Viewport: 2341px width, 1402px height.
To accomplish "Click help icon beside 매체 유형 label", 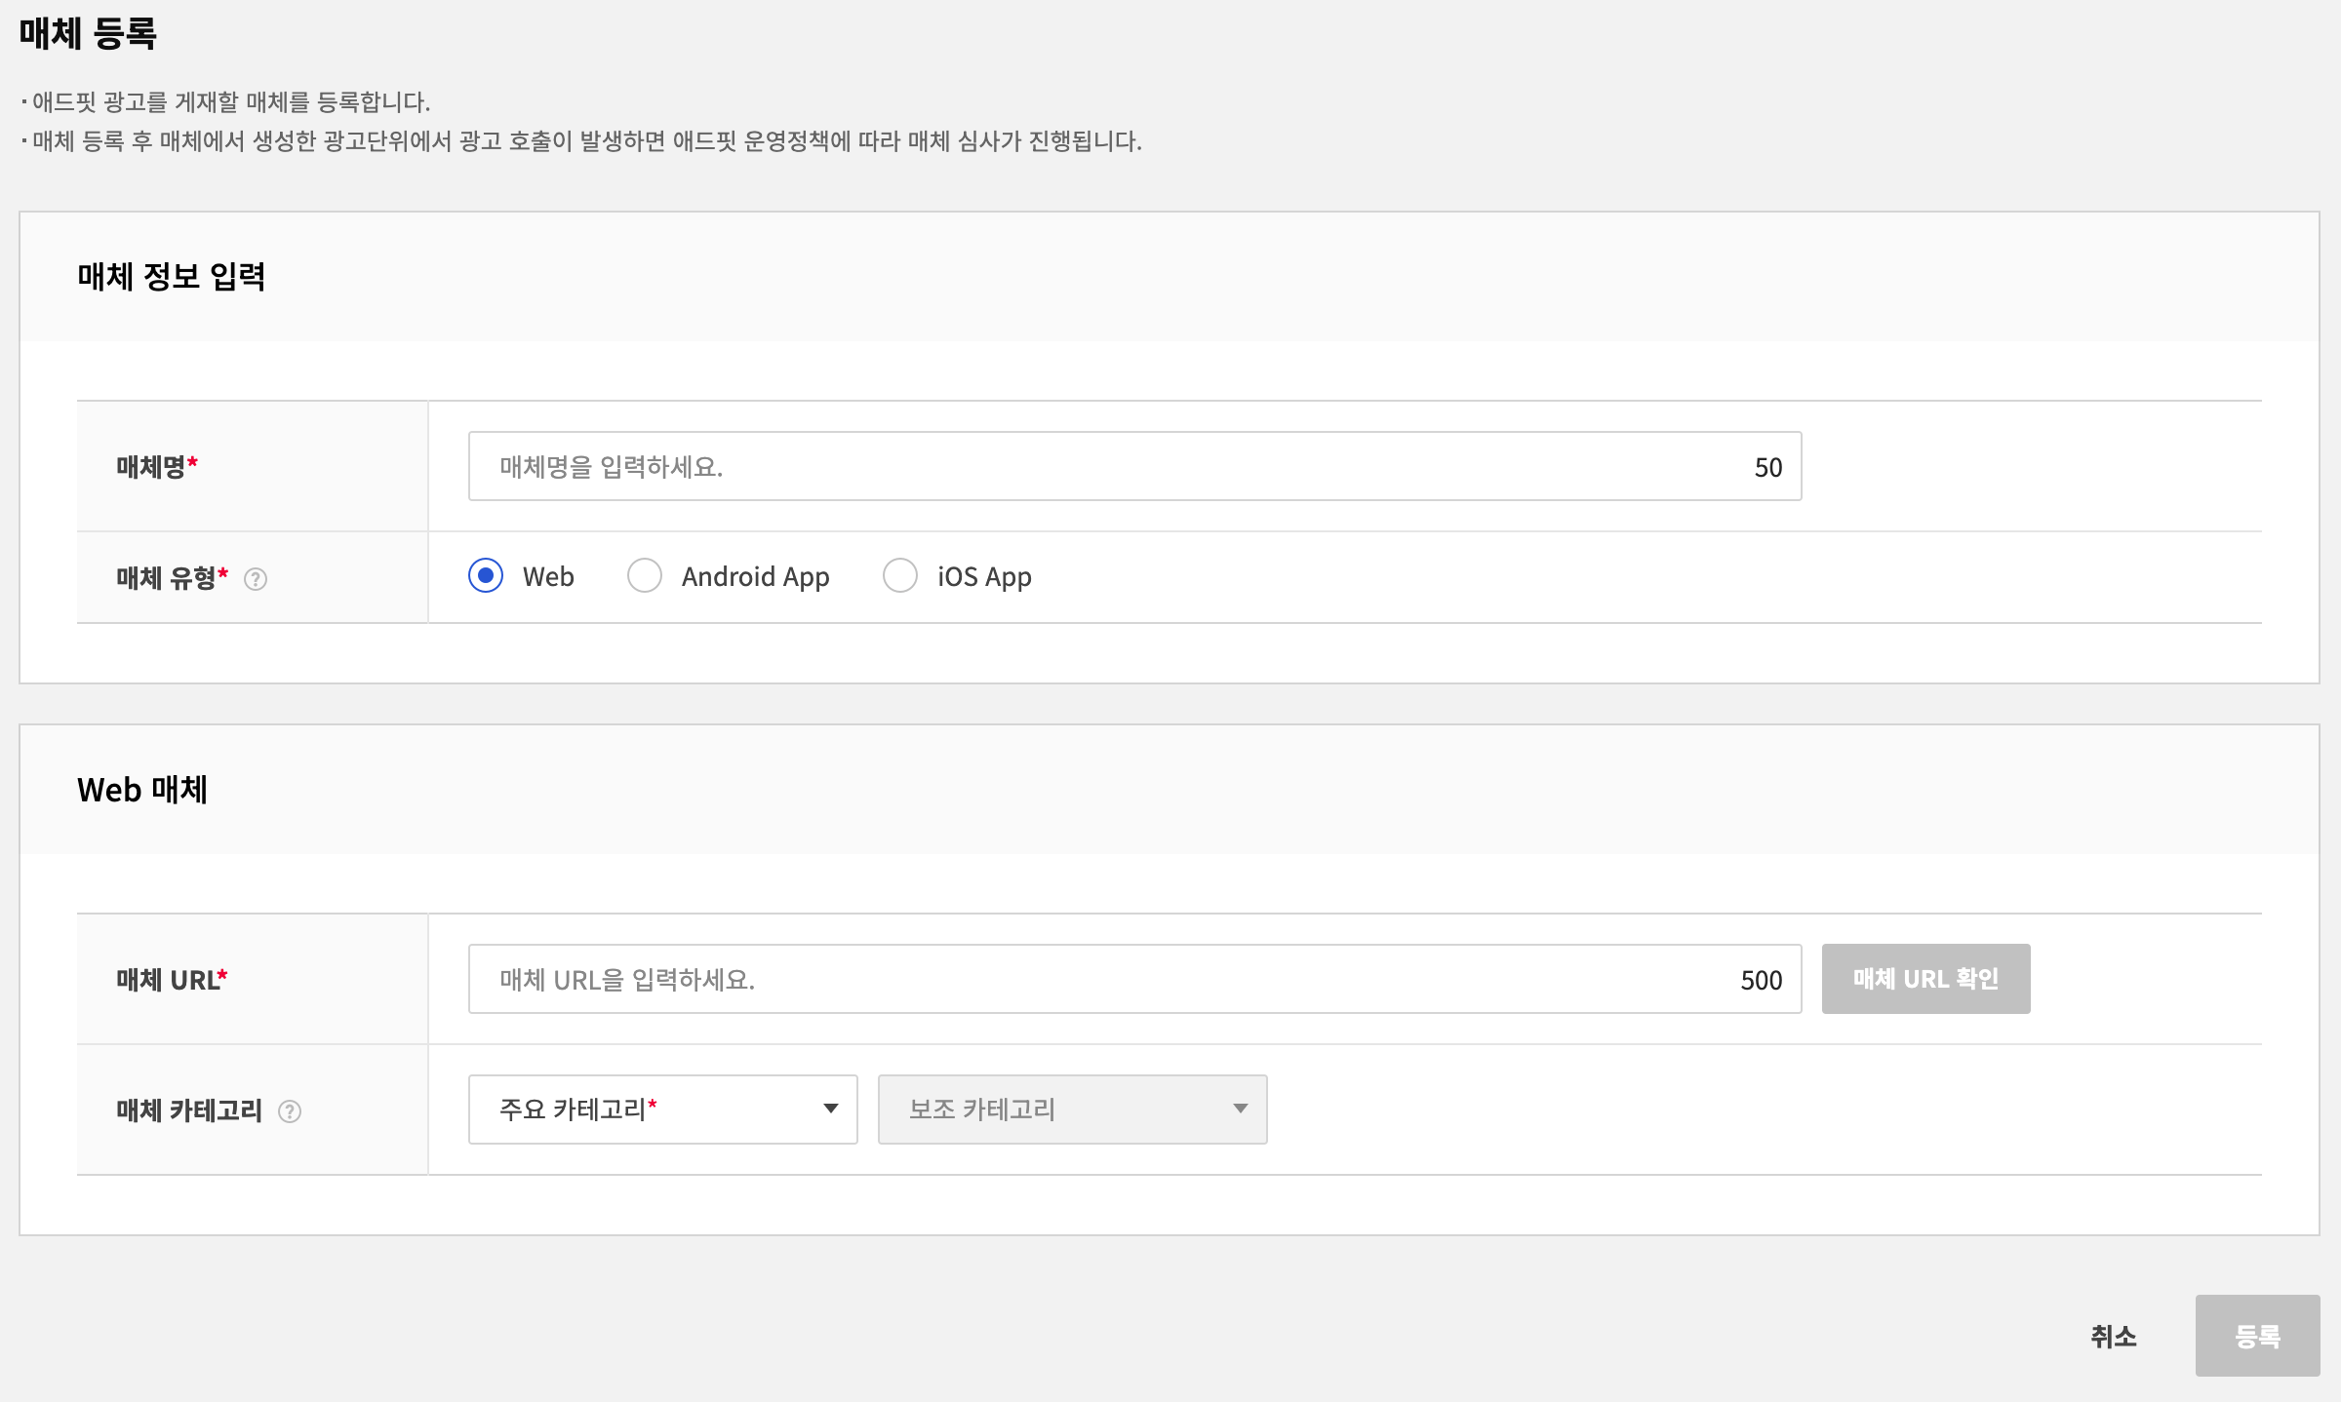I will click(x=256, y=579).
